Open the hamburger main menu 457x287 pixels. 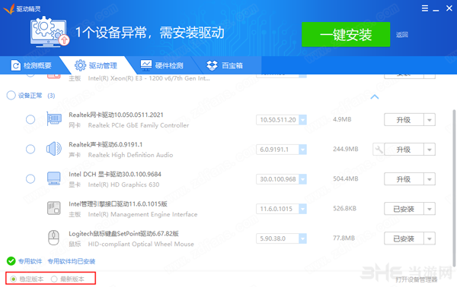point(425,8)
